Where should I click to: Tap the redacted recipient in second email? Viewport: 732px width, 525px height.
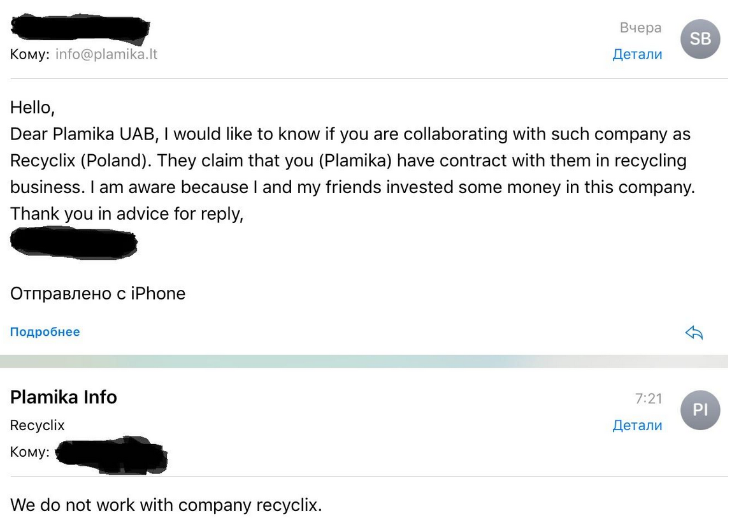(111, 455)
